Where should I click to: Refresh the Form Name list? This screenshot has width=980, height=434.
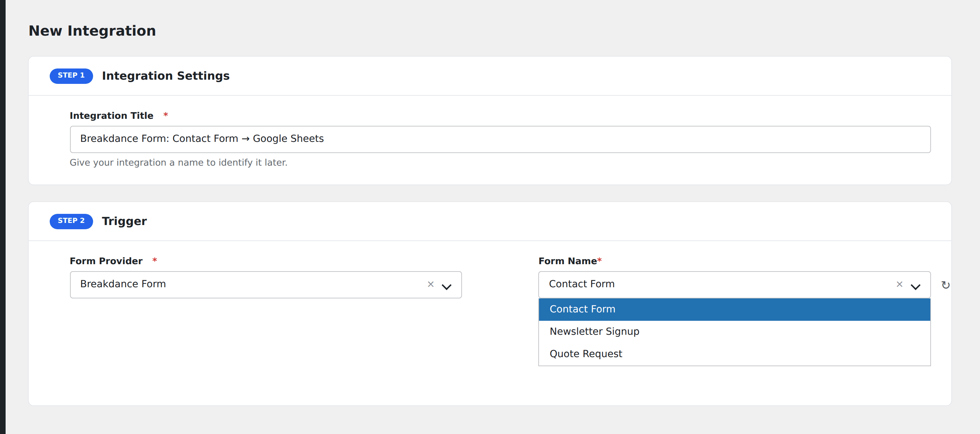tap(945, 285)
